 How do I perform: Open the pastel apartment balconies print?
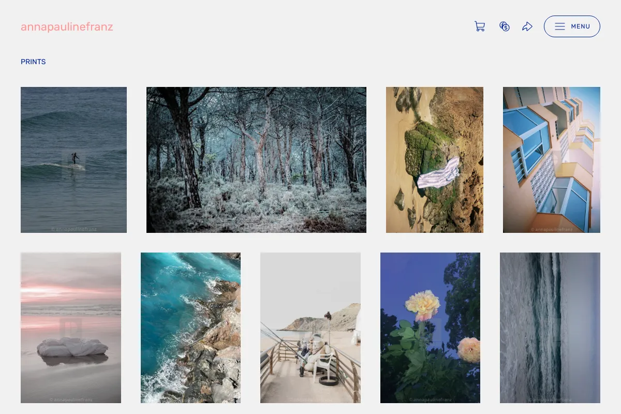pos(552,160)
